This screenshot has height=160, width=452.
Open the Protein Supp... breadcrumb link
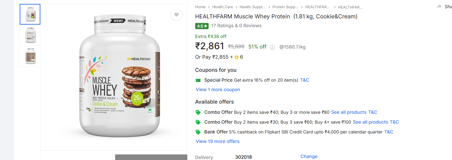point(285,7)
